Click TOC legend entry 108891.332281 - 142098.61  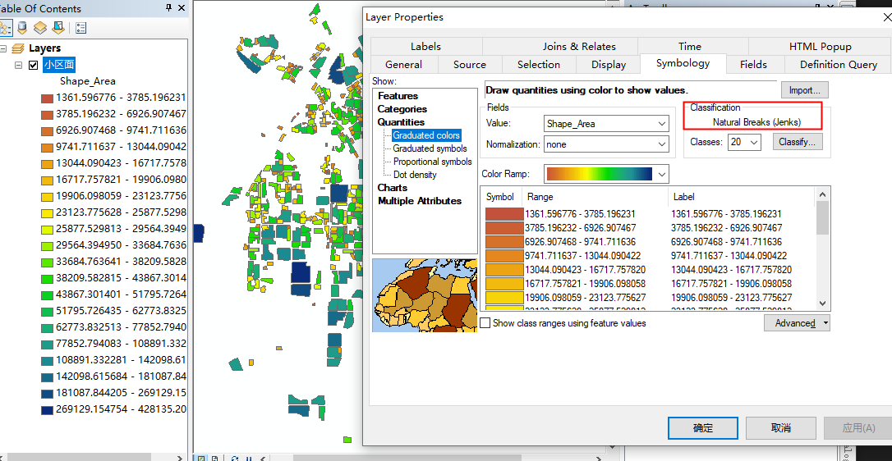(x=121, y=360)
